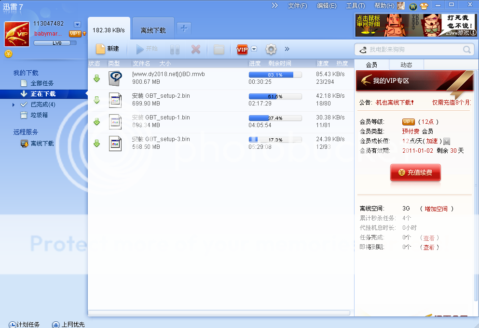Click the red 充值续费 button

pyautogui.click(x=415, y=172)
